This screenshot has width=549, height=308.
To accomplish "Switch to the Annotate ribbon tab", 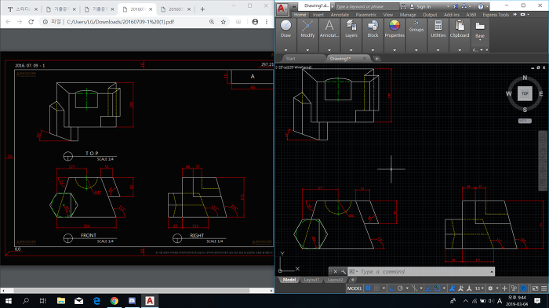I will [x=340, y=15].
